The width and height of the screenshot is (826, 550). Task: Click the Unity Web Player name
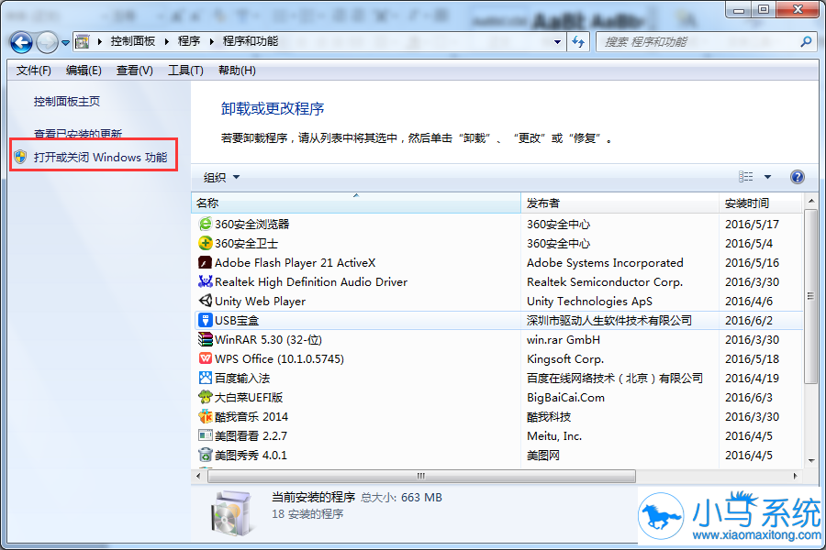(261, 301)
